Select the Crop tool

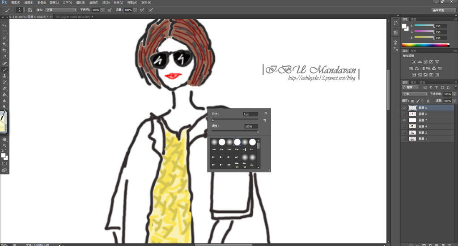[x=4, y=51]
